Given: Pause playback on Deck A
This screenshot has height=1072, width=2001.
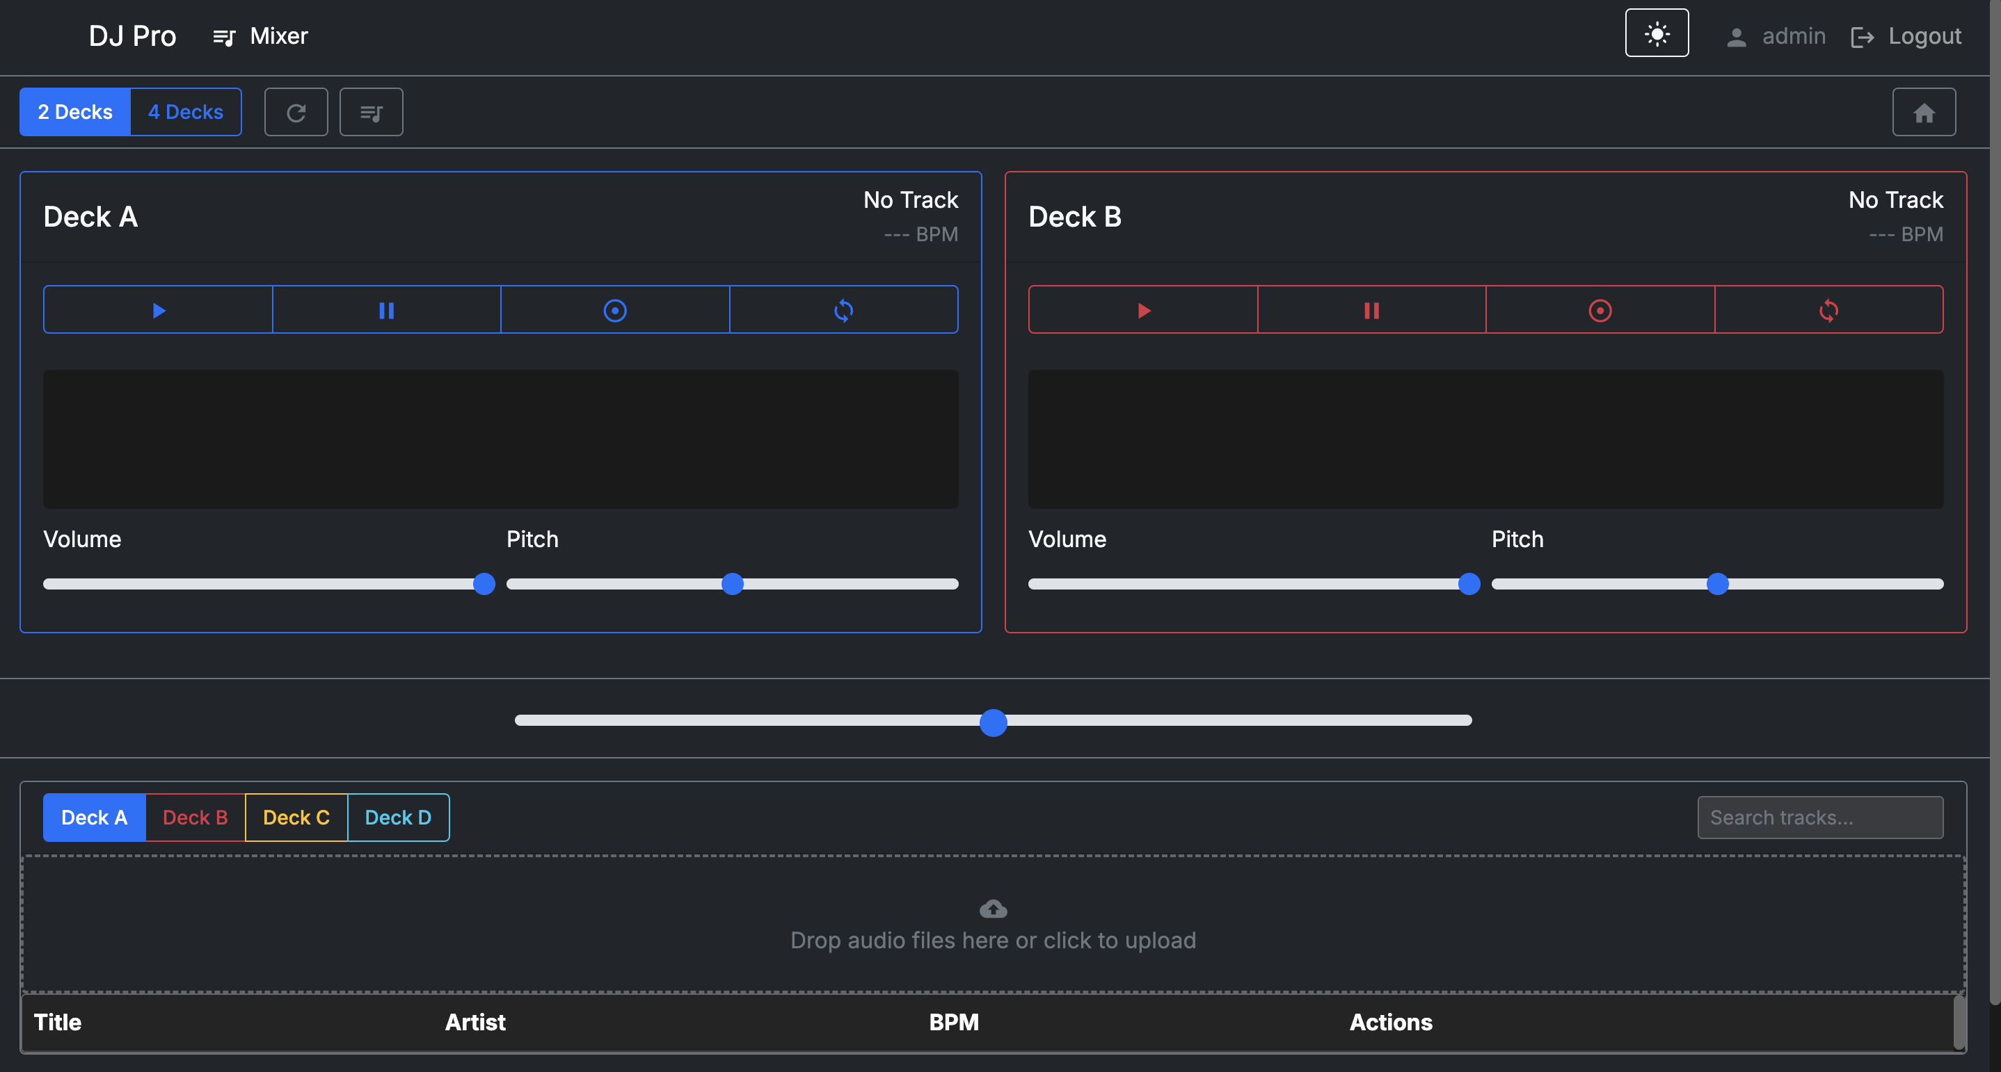Looking at the screenshot, I should point(387,309).
